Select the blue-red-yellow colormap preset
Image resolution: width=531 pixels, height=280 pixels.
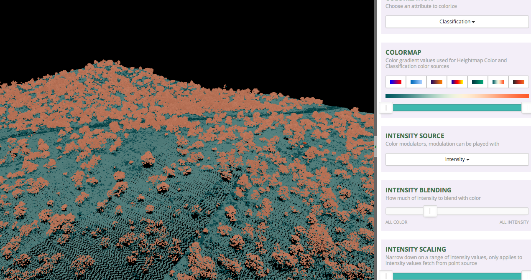point(457,82)
